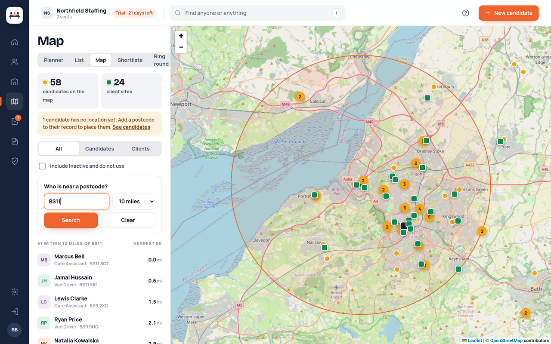Open the Home icon in sidebar

click(15, 42)
